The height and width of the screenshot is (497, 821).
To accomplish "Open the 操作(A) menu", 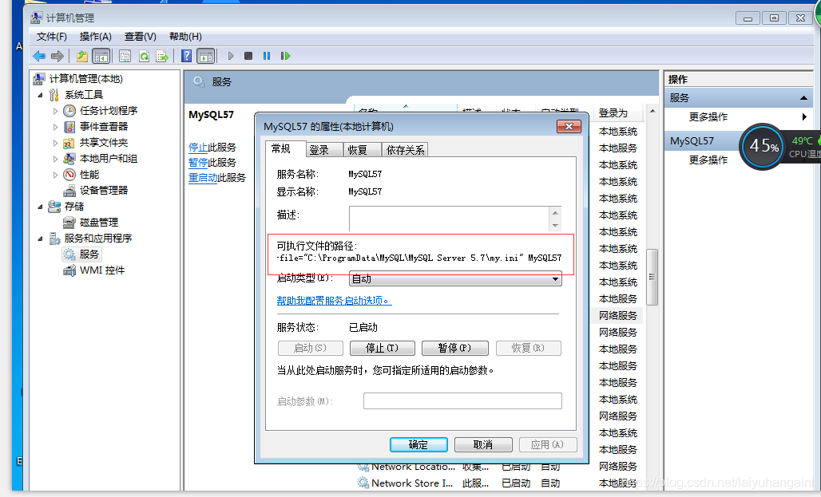I will pos(95,37).
